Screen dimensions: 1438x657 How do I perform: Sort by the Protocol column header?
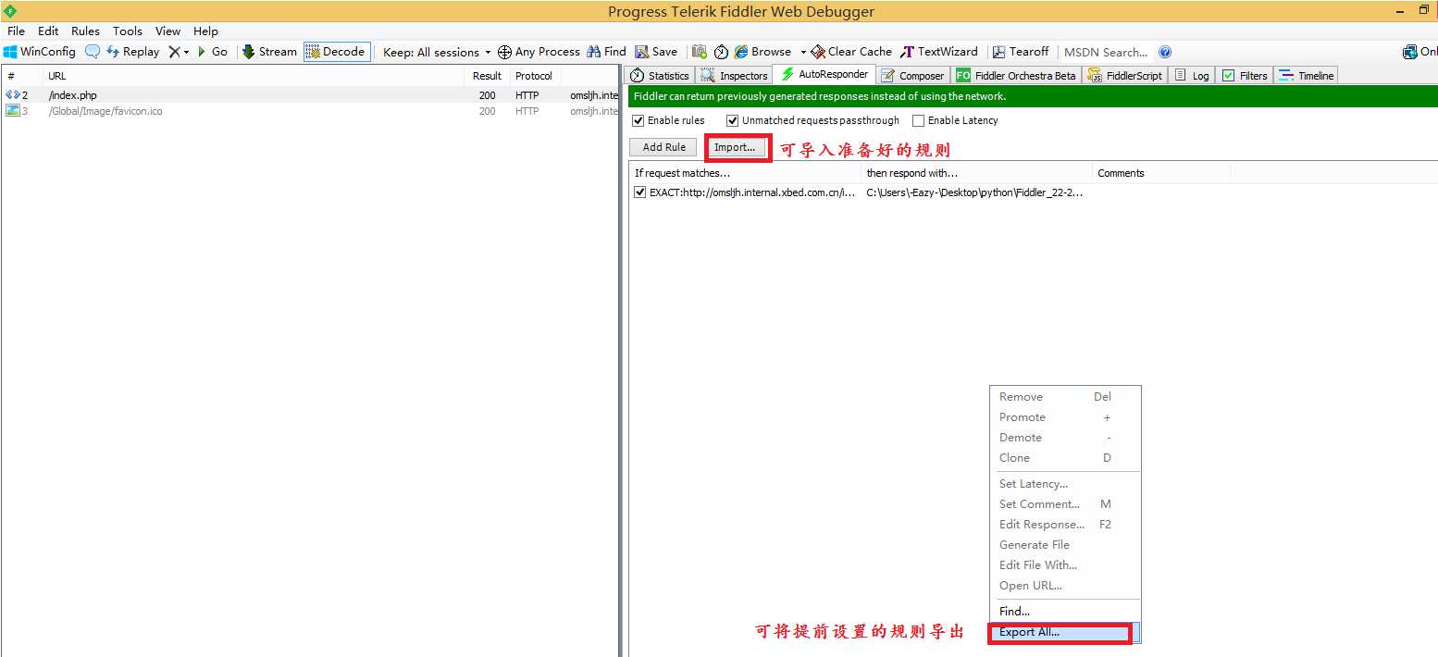click(534, 76)
